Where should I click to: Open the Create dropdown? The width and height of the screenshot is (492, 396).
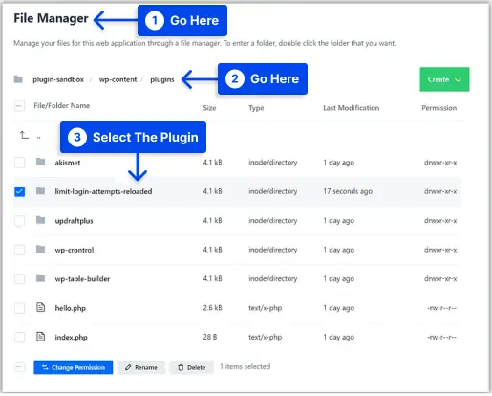[444, 79]
